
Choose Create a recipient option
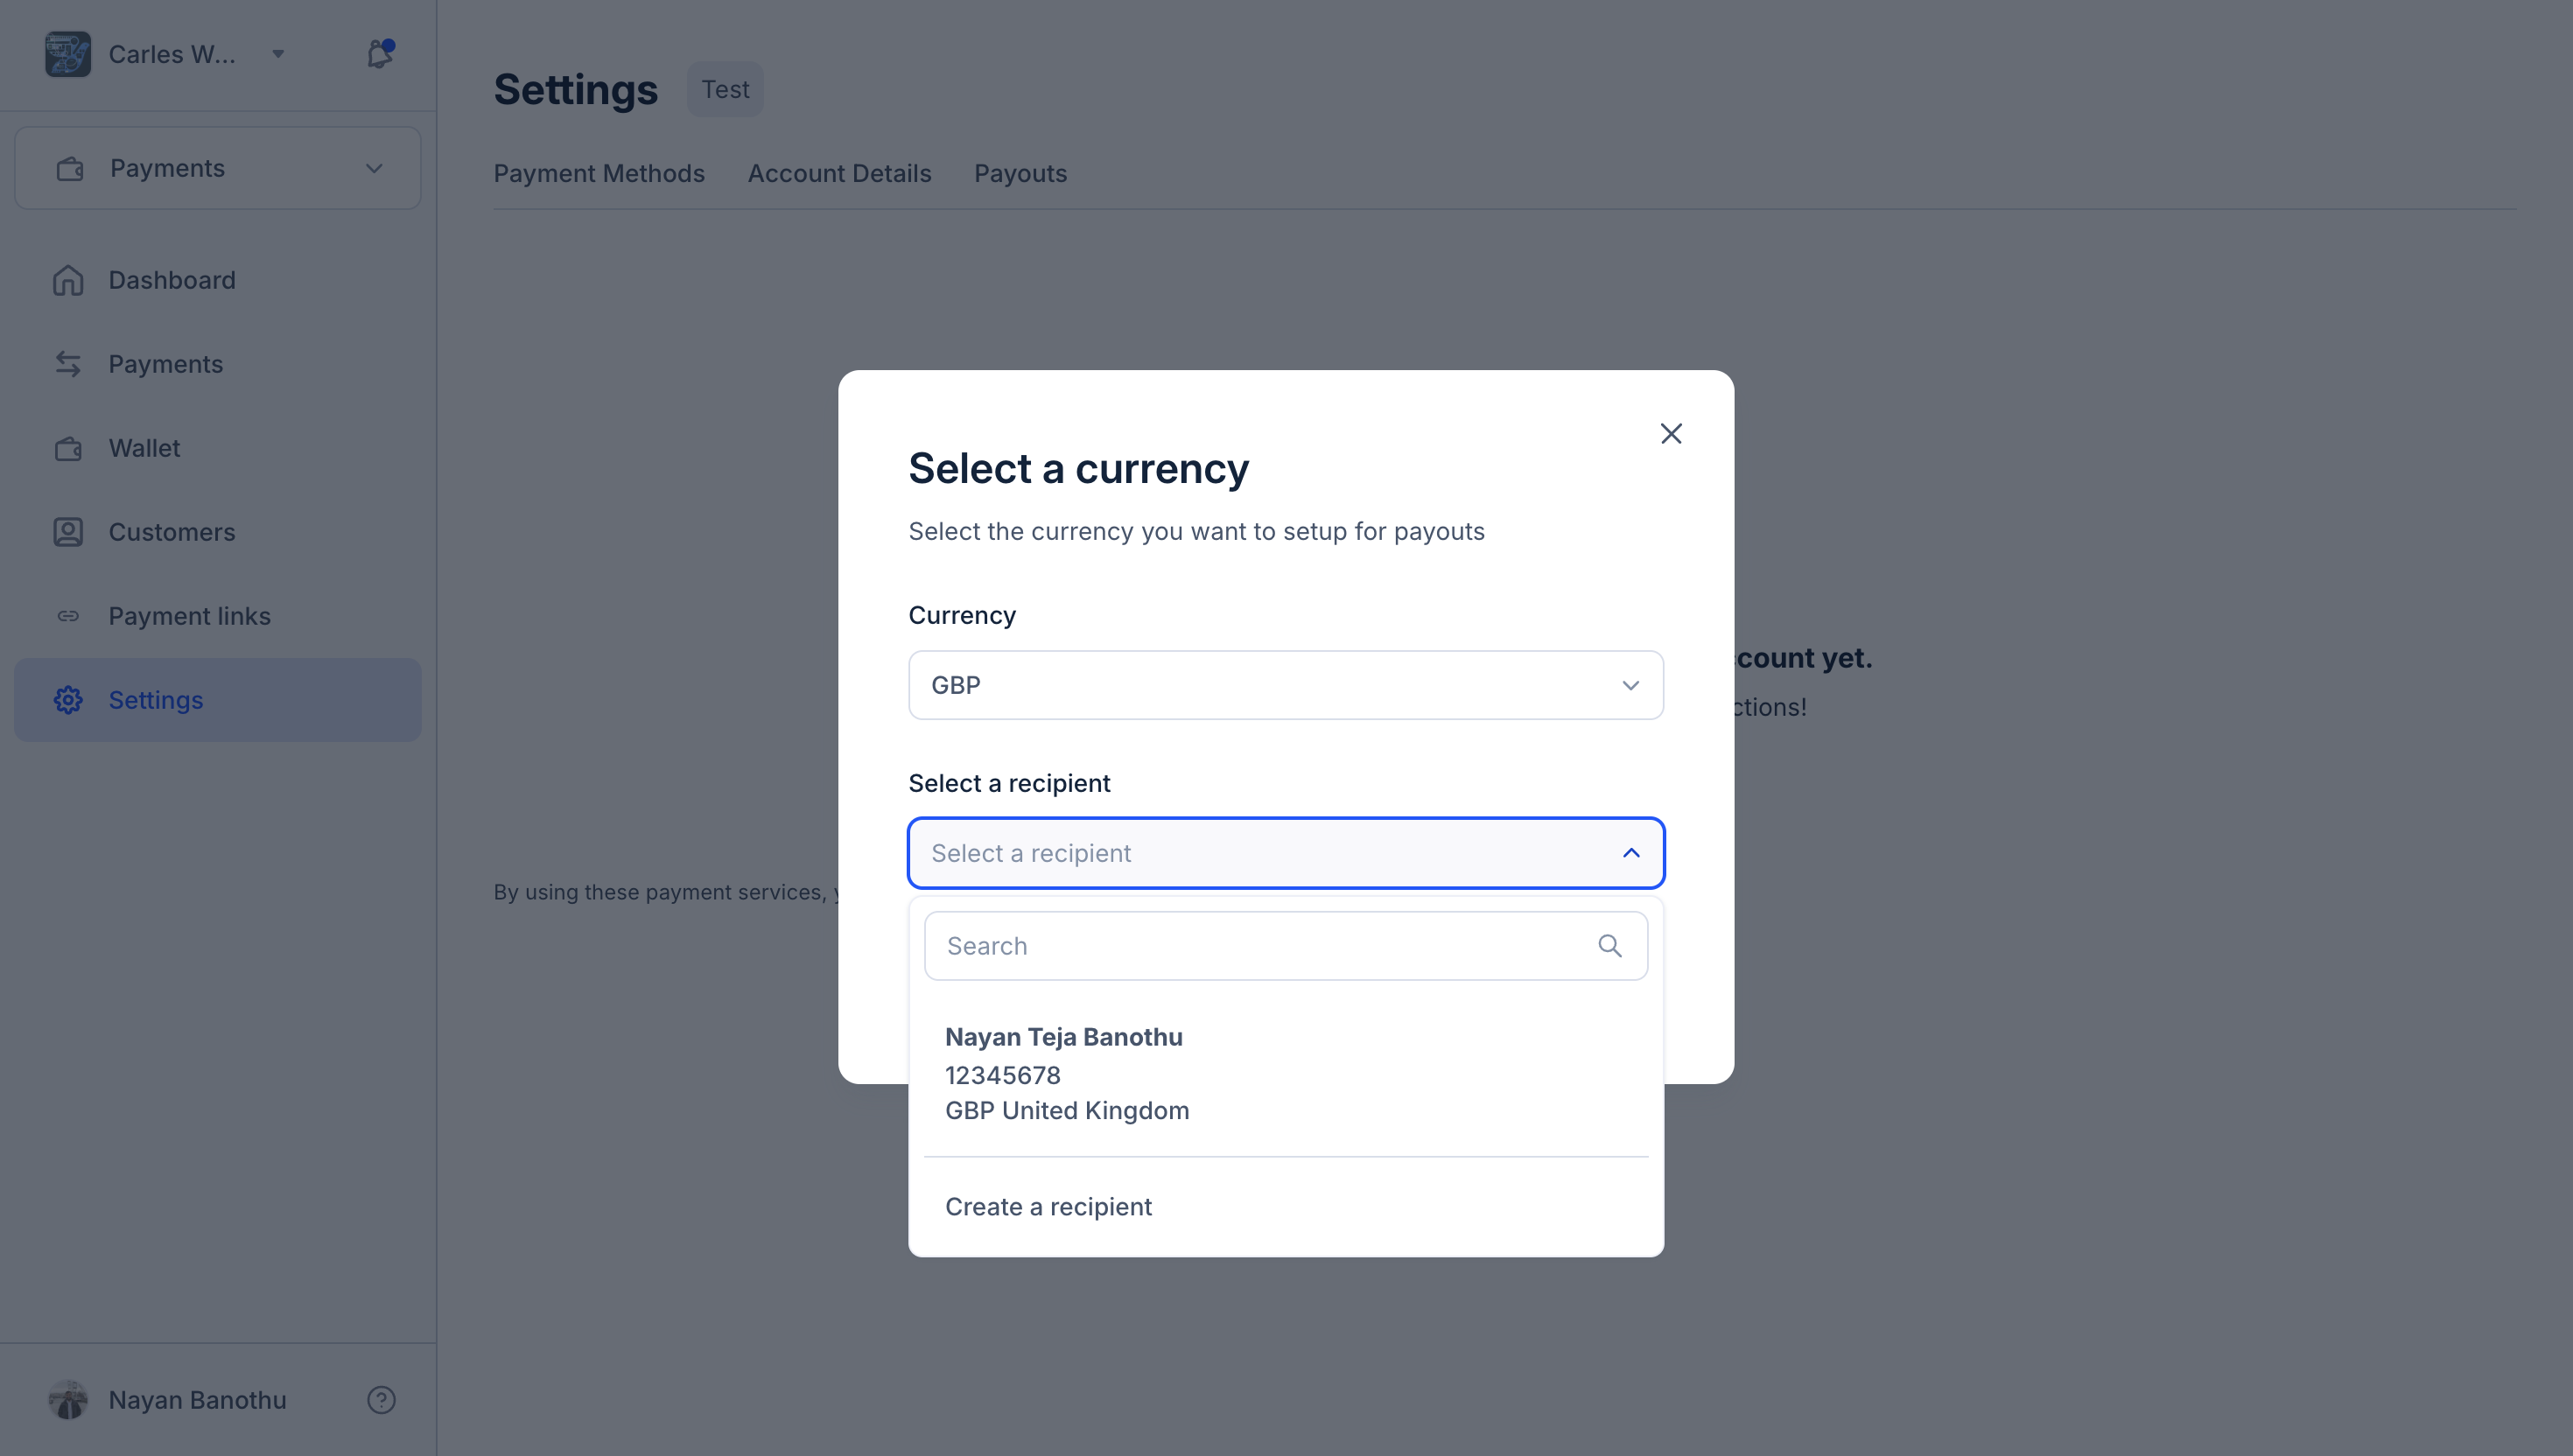coord(1048,1206)
